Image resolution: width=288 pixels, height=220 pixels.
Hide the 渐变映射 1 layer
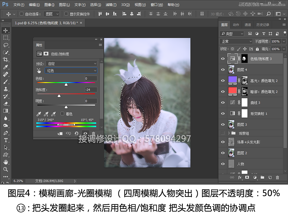[x=223, y=113]
